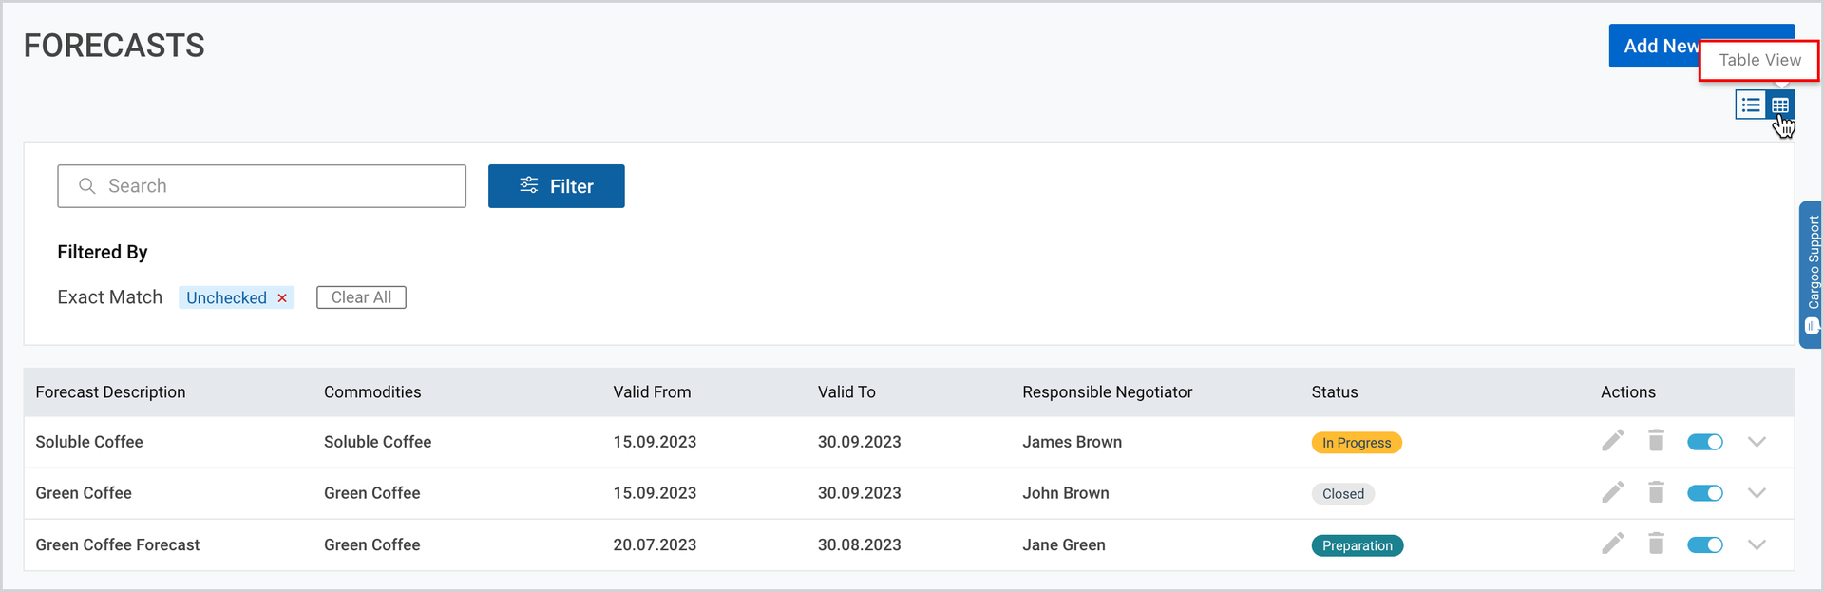This screenshot has width=1824, height=592.
Task: Open the Cargoo Support side tab
Action: coord(1812,275)
